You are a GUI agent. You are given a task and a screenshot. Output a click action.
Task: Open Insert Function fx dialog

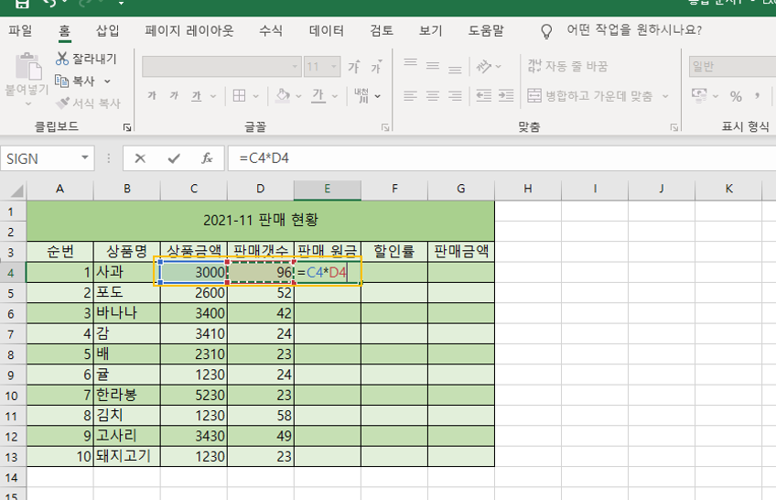[207, 158]
